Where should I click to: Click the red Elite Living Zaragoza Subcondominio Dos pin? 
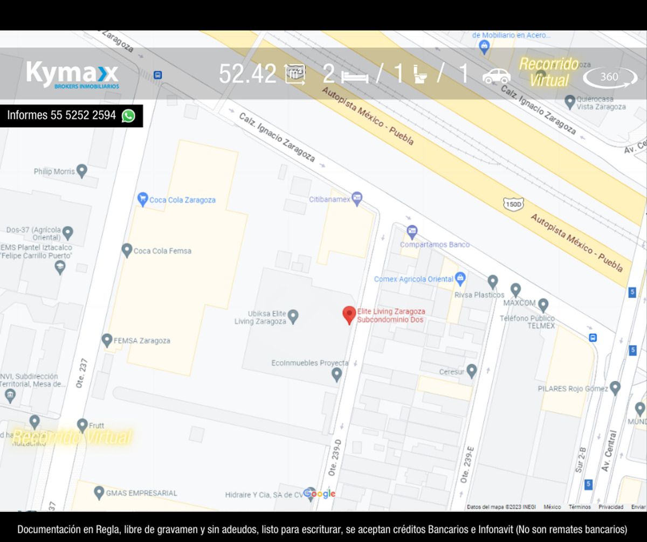[349, 315]
